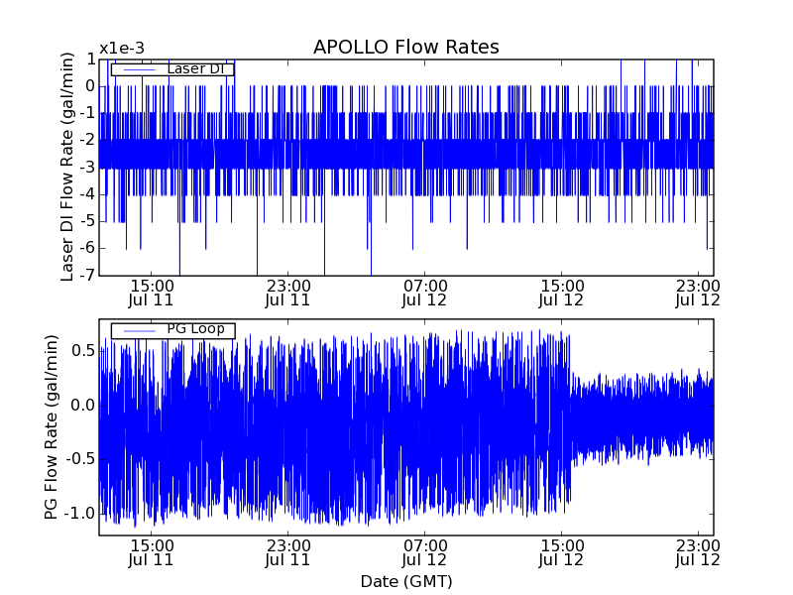Select the "-5" y-tick on Laser DI plot

[87, 221]
